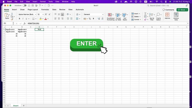The width and height of the screenshot is (192, 108).
Task: Click the green Share button
Action: (182, 10)
